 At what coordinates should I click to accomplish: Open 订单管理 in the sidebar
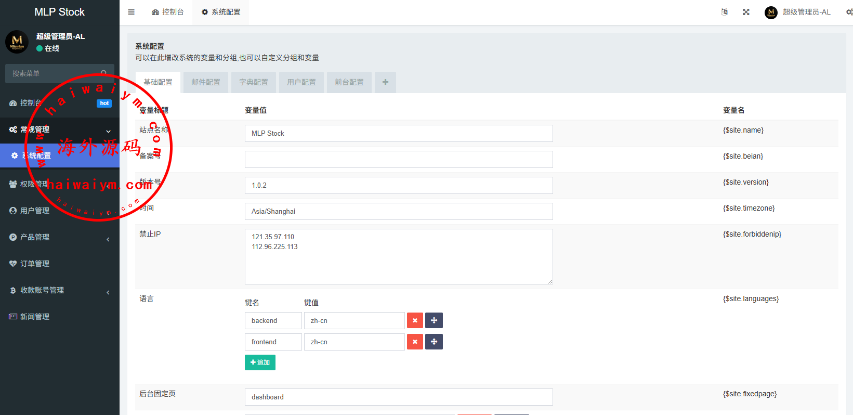click(35, 264)
